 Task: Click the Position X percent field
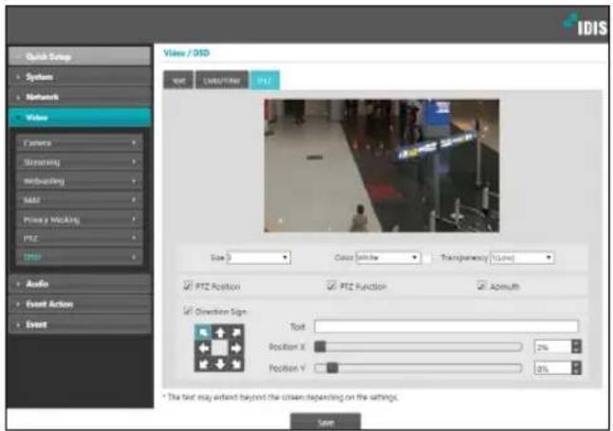click(553, 347)
